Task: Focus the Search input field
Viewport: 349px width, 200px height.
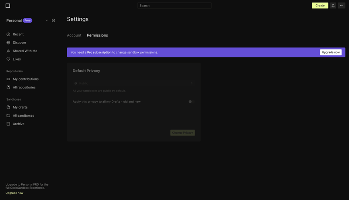Action: pos(174,6)
